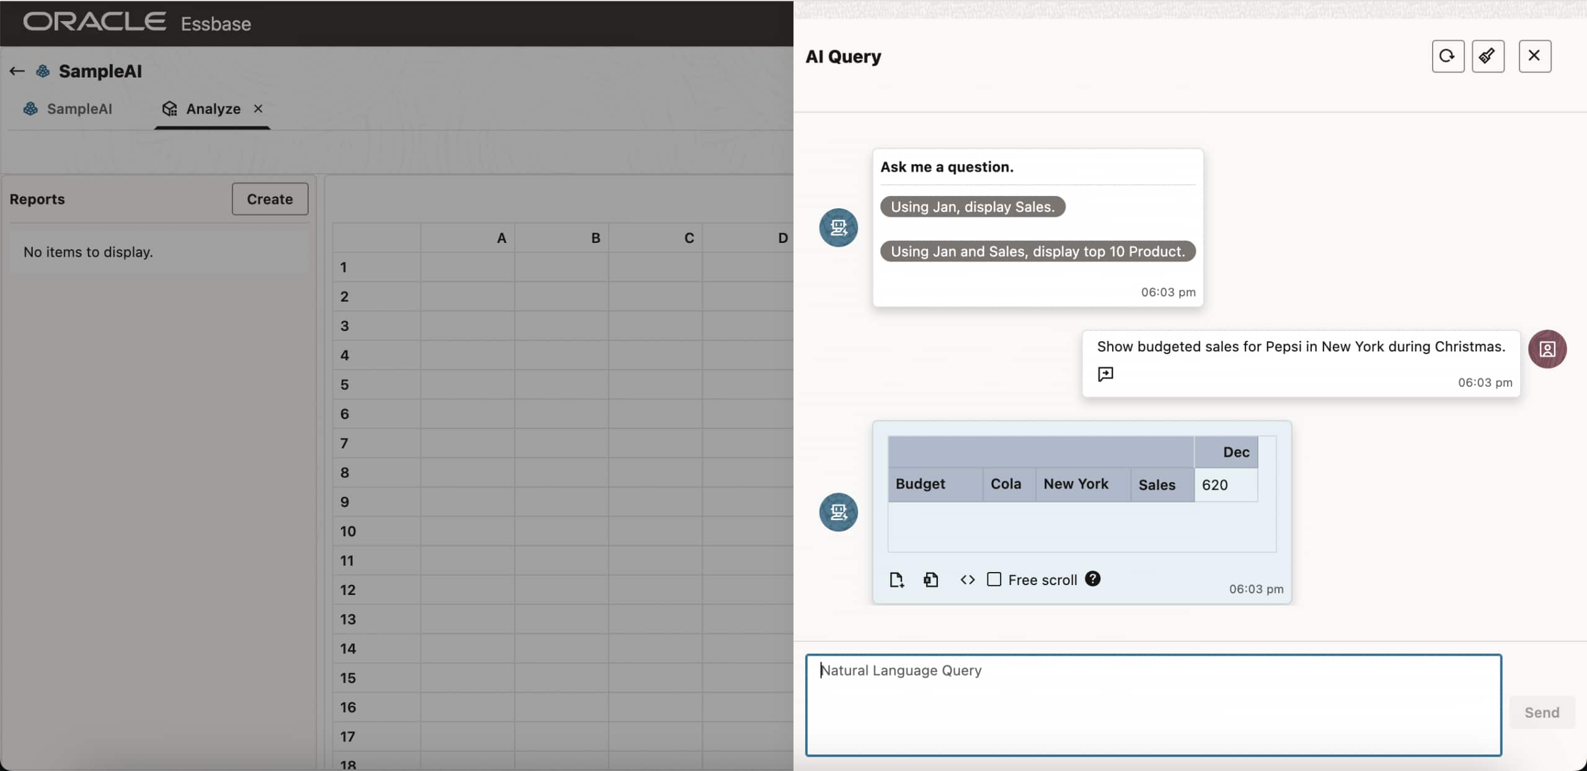
Task: Clear the chat with the brush icon
Action: [x=1488, y=56]
